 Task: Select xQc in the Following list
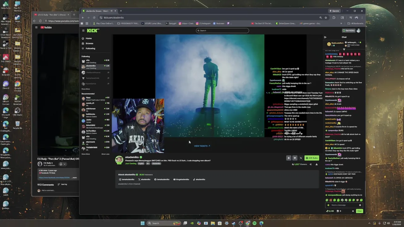coord(95,61)
